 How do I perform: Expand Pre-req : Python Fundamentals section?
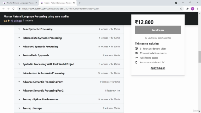coord(69,100)
